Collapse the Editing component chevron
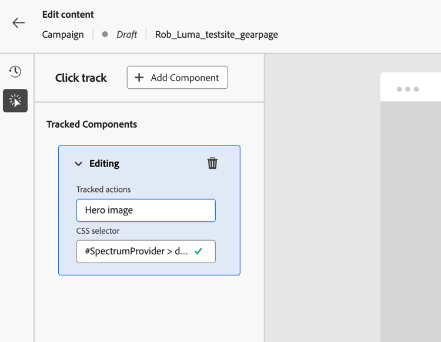Image resolution: width=441 pixels, height=342 pixels. [78, 164]
